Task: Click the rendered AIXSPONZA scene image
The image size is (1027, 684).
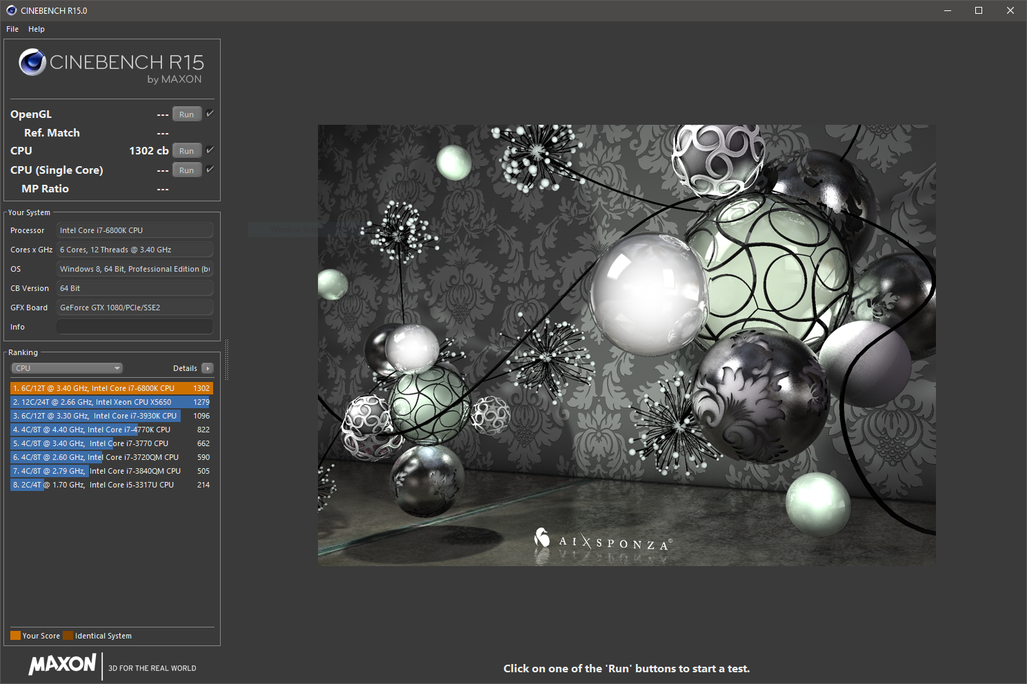Action: coord(626,345)
